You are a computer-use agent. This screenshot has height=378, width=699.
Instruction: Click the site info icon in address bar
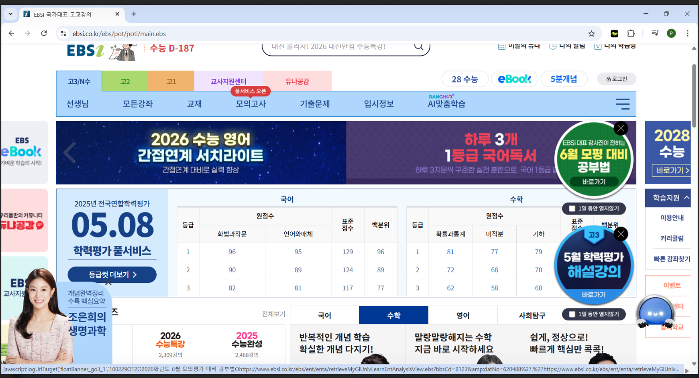(64, 33)
